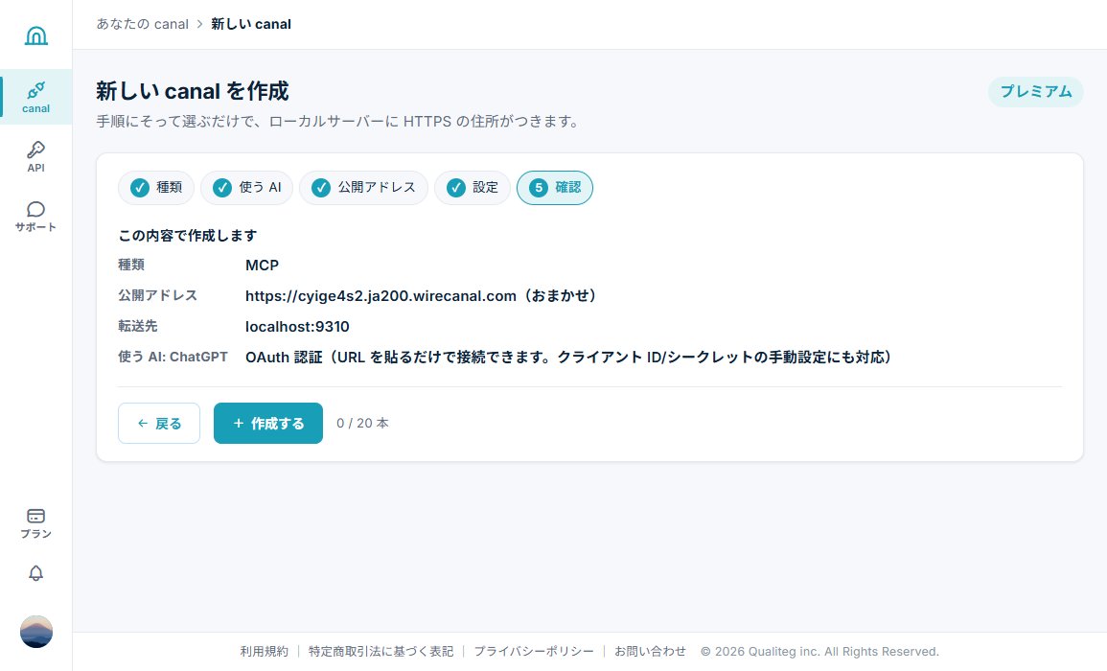
Task: Select the 新しい canal breadcrumb item
Action: pyautogui.click(x=250, y=24)
